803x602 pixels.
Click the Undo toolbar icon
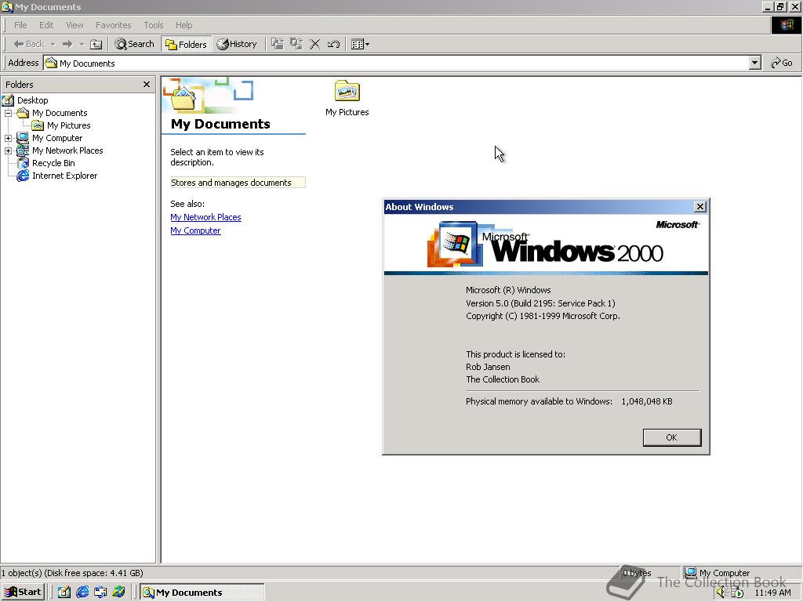[x=333, y=44]
